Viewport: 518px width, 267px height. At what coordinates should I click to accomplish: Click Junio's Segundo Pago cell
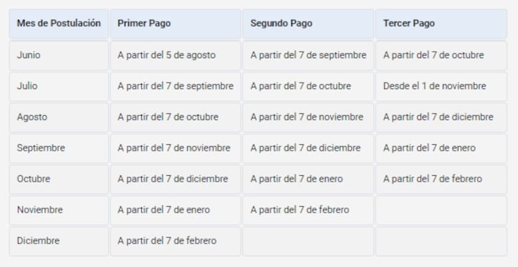click(x=308, y=55)
